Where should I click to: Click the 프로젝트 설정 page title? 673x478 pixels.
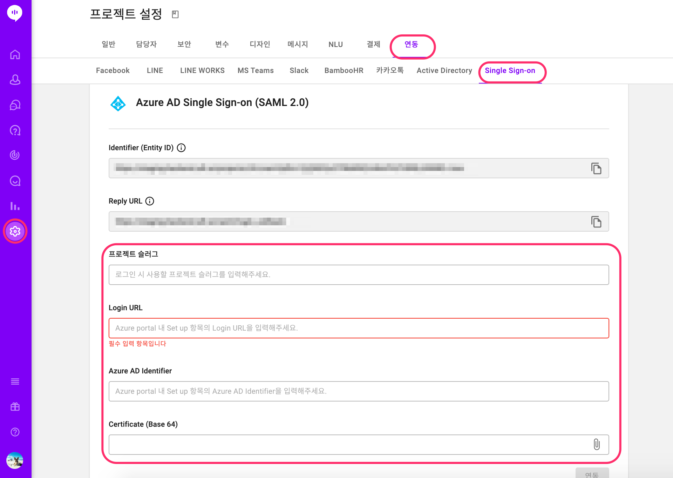126,14
